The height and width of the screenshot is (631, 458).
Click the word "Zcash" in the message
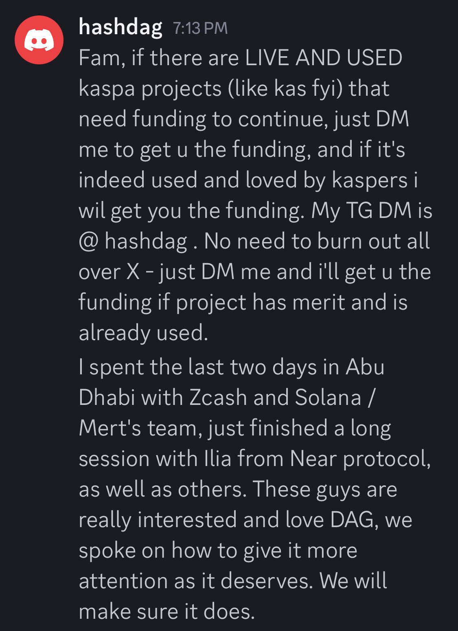[218, 398]
